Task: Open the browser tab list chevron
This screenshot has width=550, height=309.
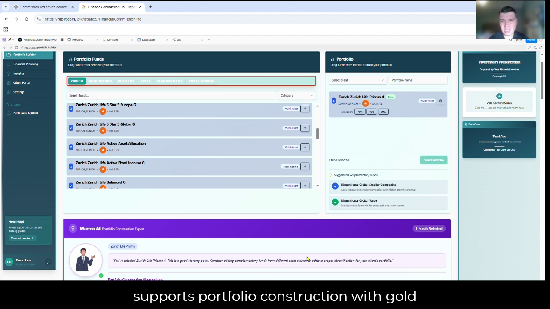Action: (x=6, y=7)
